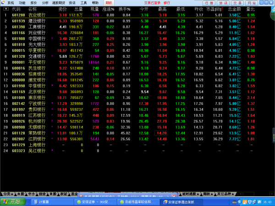Expand the 延时港股▲ bottom tab
This screenshot has width=275, height=206.
point(191,194)
